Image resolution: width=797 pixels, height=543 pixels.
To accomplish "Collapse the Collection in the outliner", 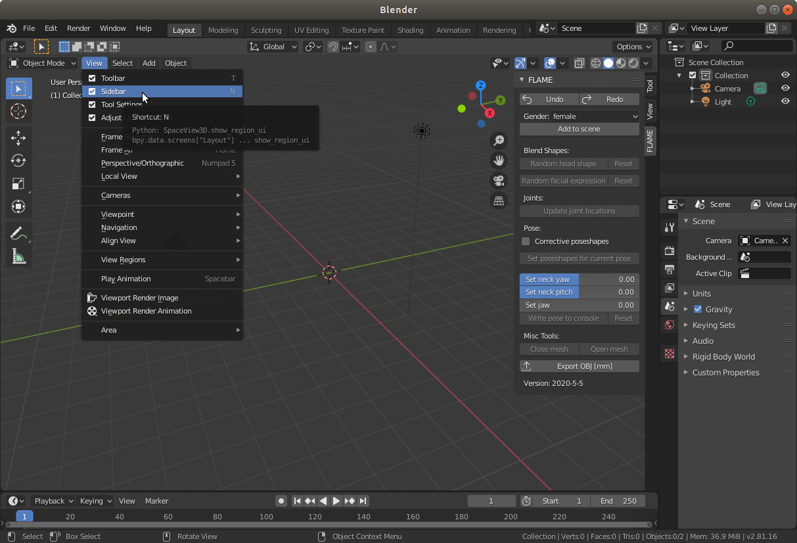I will point(679,75).
